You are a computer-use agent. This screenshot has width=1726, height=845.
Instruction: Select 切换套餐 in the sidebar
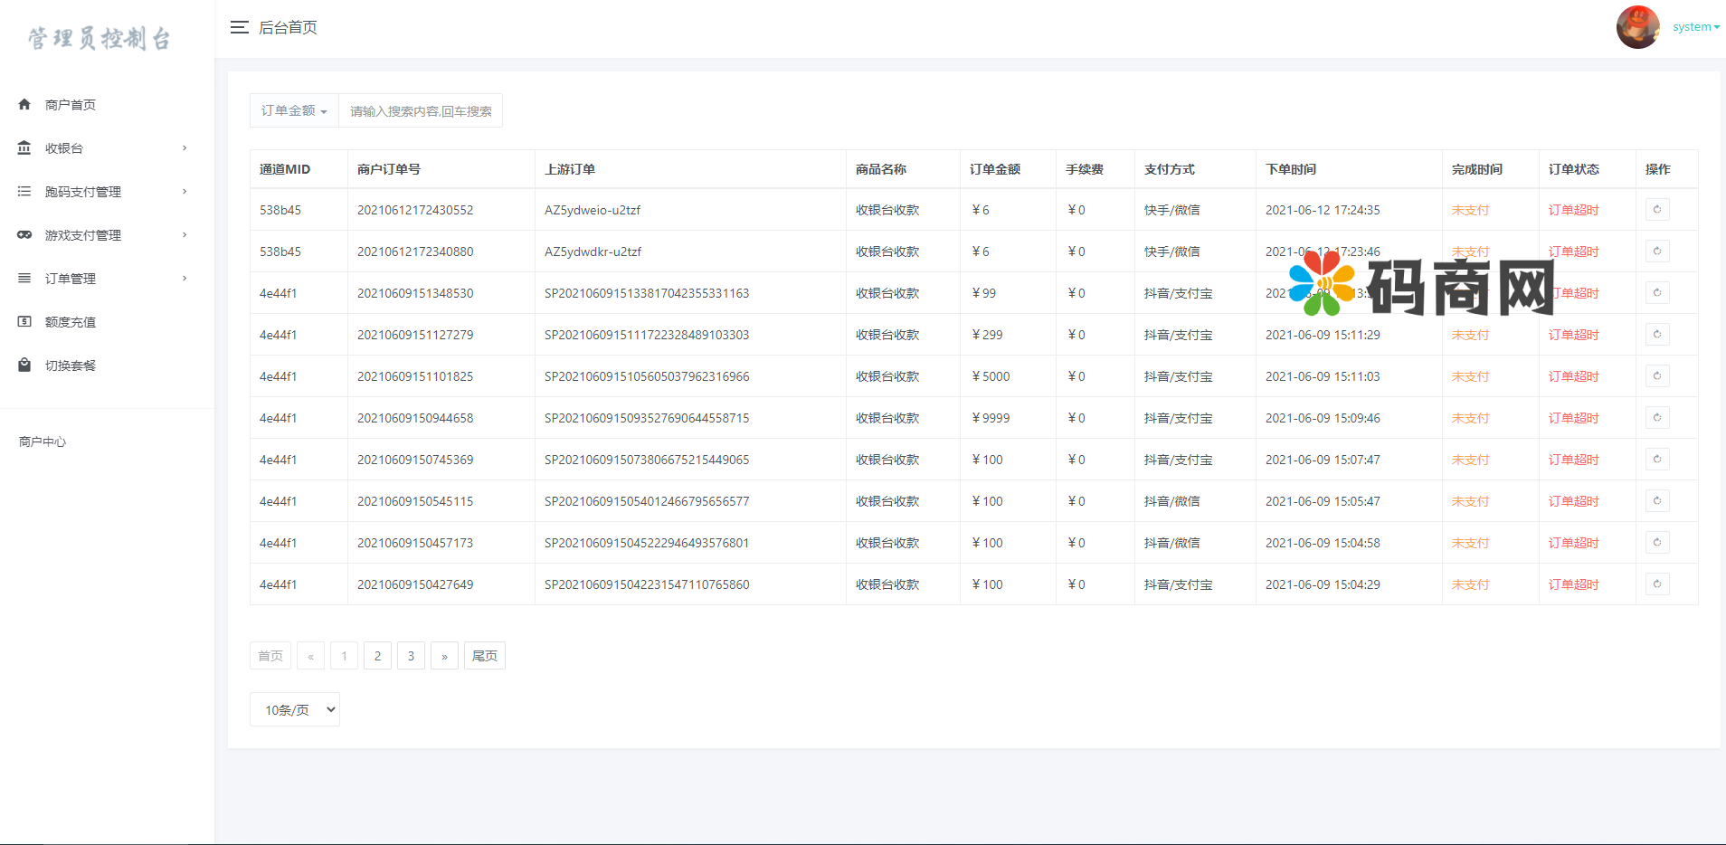pos(71,366)
